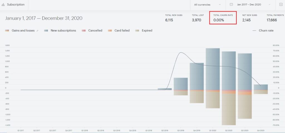Click the Q3 2019 new subscriptions bar

pyautogui.click(x=181, y=84)
